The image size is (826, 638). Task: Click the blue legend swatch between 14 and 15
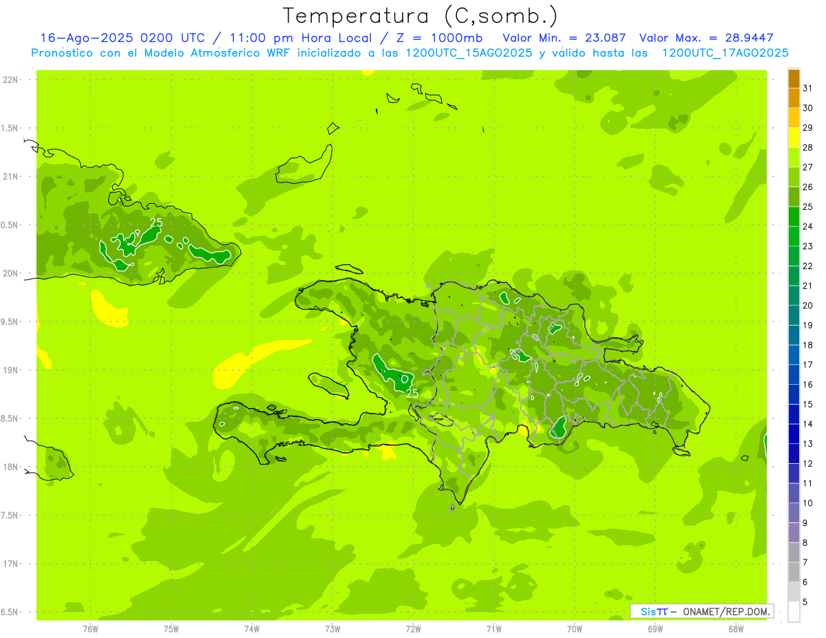pyautogui.click(x=794, y=414)
